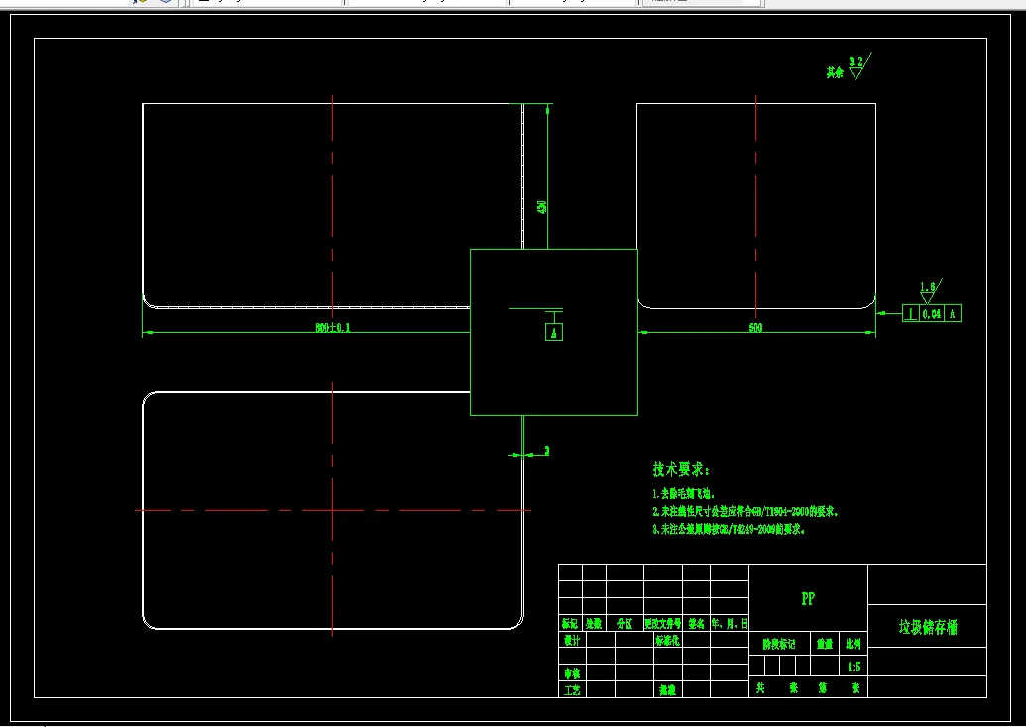Click the 1:5 scale value
1026x727 pixels.
coord(854,667)
